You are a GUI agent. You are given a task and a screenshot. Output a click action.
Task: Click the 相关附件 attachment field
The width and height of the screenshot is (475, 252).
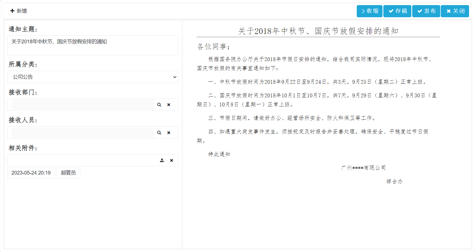pyautogui.click(x=93, y=160)
